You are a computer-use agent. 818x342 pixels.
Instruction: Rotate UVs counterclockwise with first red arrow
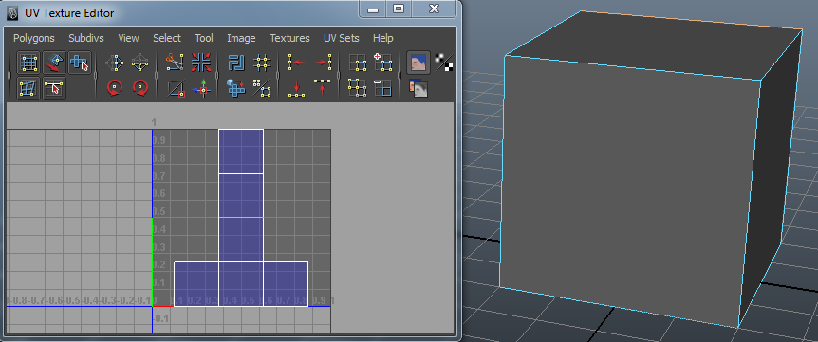point(115,88)
